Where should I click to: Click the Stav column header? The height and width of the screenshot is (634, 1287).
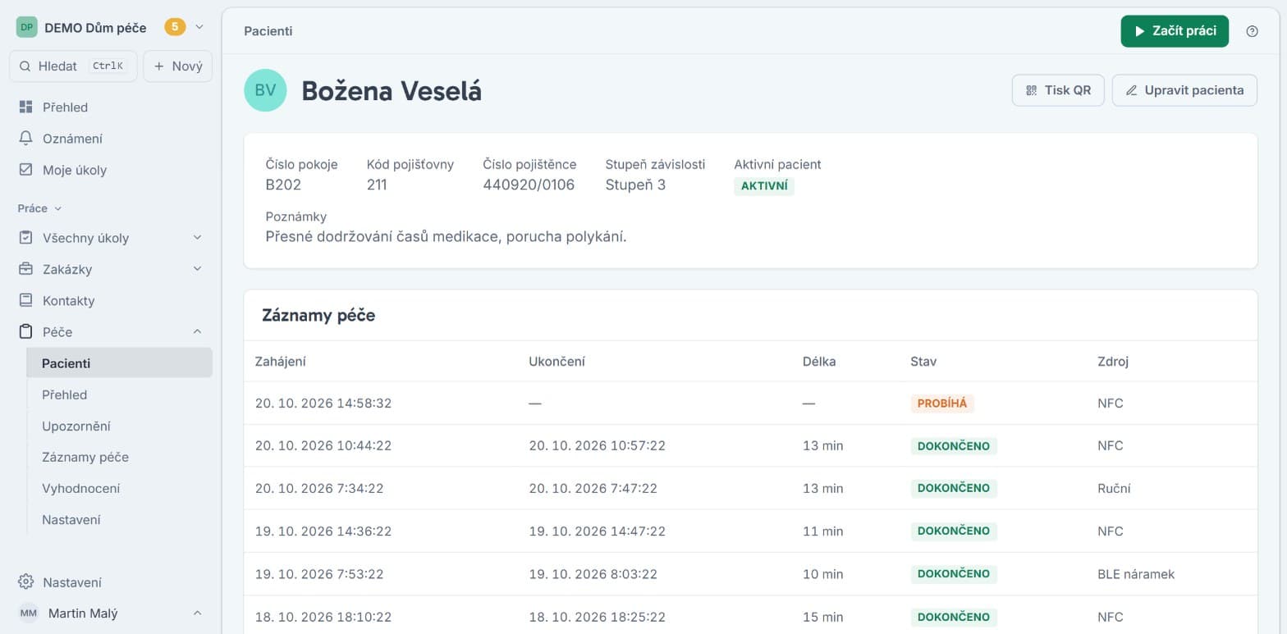click(x=923, y=362)
